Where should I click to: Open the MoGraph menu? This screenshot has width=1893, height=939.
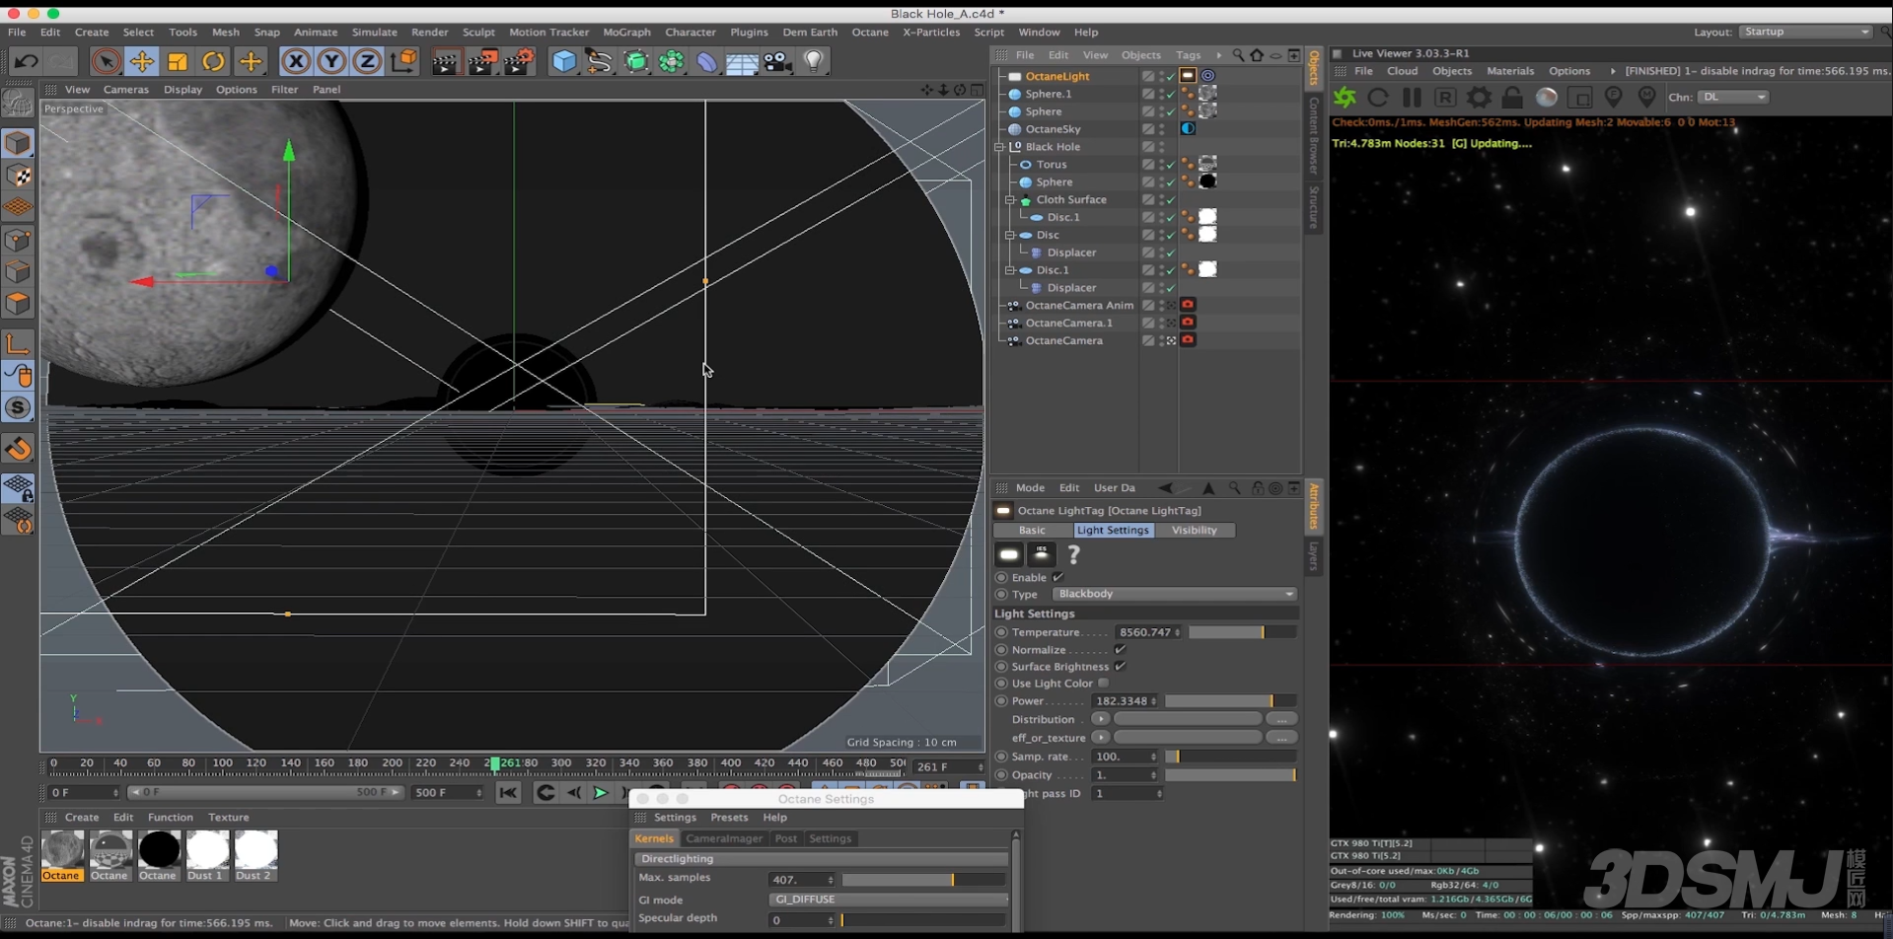pyautogui.click(x=626, y=32)
